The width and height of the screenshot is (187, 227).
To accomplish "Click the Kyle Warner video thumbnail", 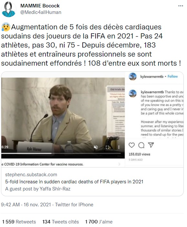I will point(63,118).
